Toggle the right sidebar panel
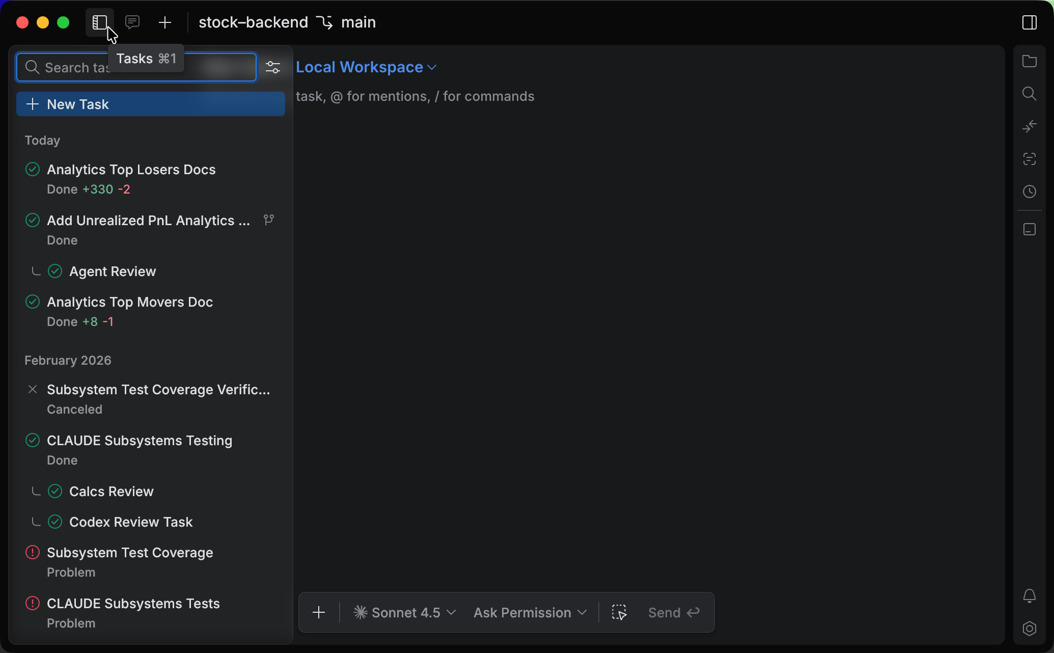The image size is (1054, 653). coord(1030,22)
